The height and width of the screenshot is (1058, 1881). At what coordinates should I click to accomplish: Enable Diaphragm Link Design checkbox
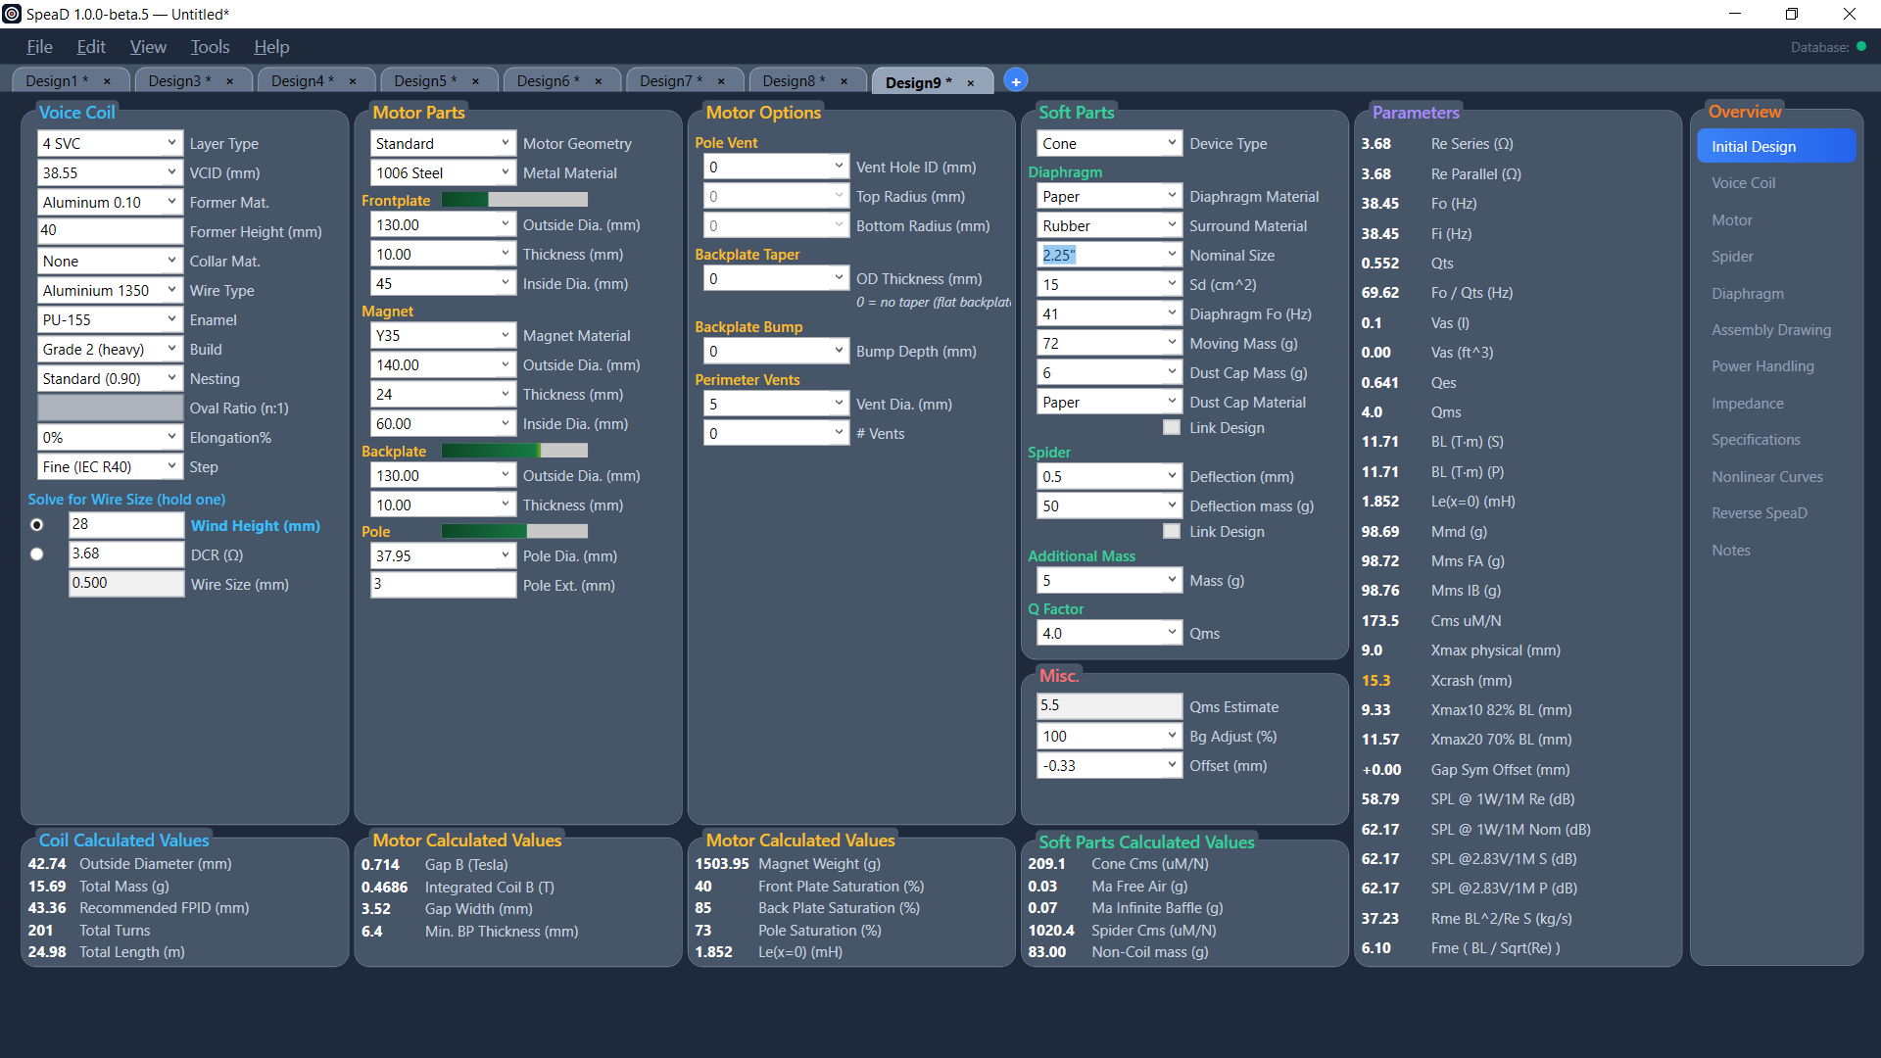coord(1171,427)
